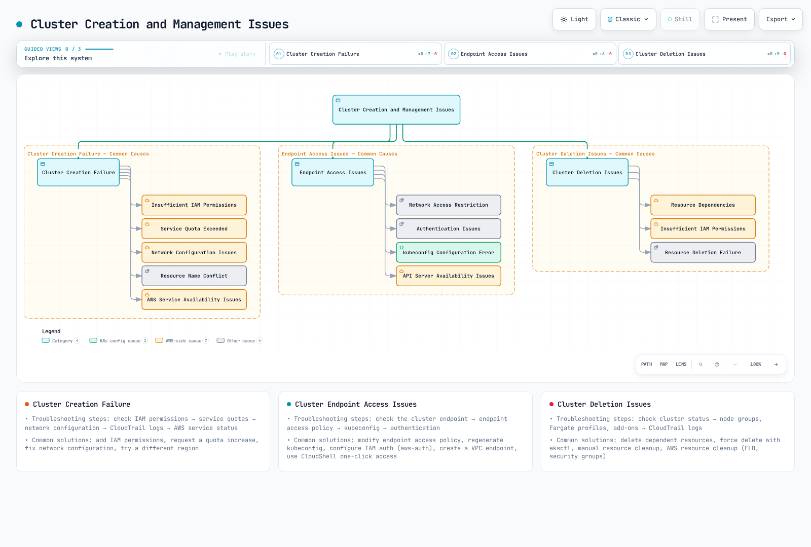Select the Authentication Issues node

click(449, 229)
